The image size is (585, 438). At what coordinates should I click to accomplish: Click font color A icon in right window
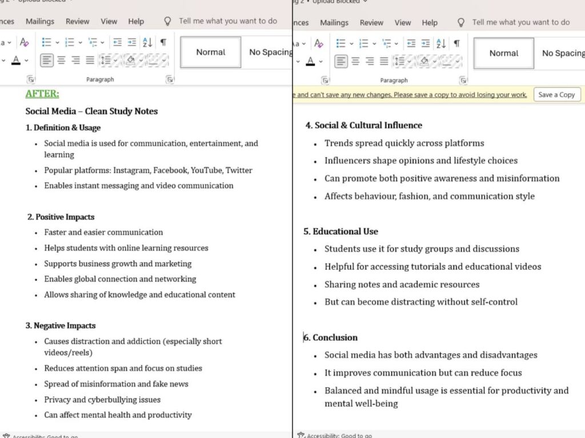310,61
